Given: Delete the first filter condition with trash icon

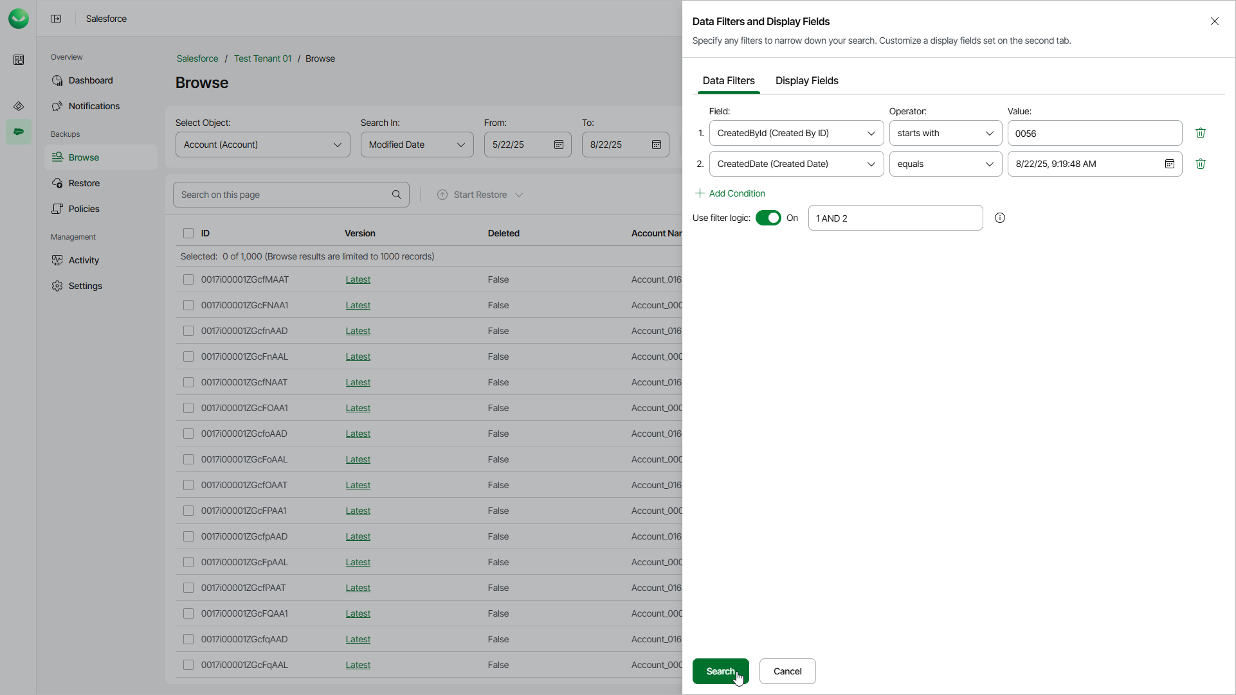Looking at the screenshot, I should point(1200,133).
